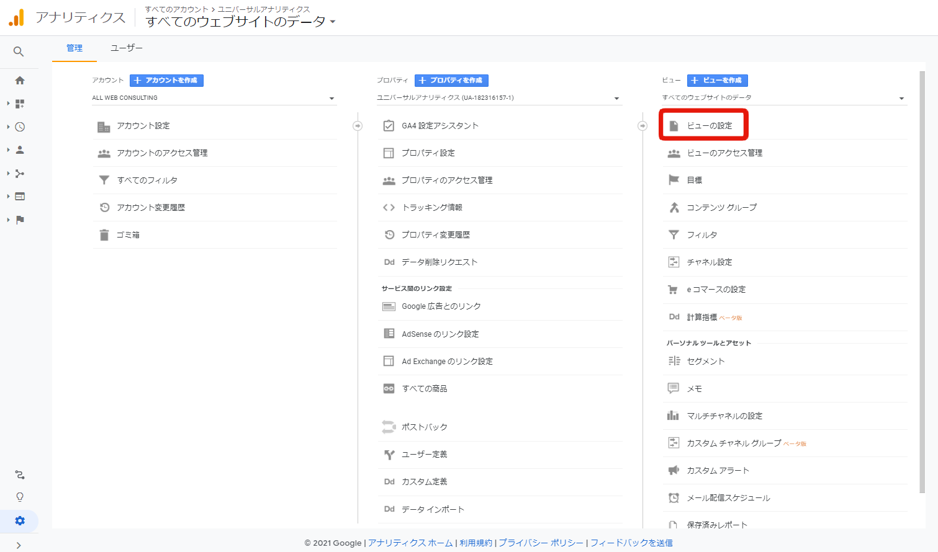Click the ビューを作成 button

pos(717,81)
